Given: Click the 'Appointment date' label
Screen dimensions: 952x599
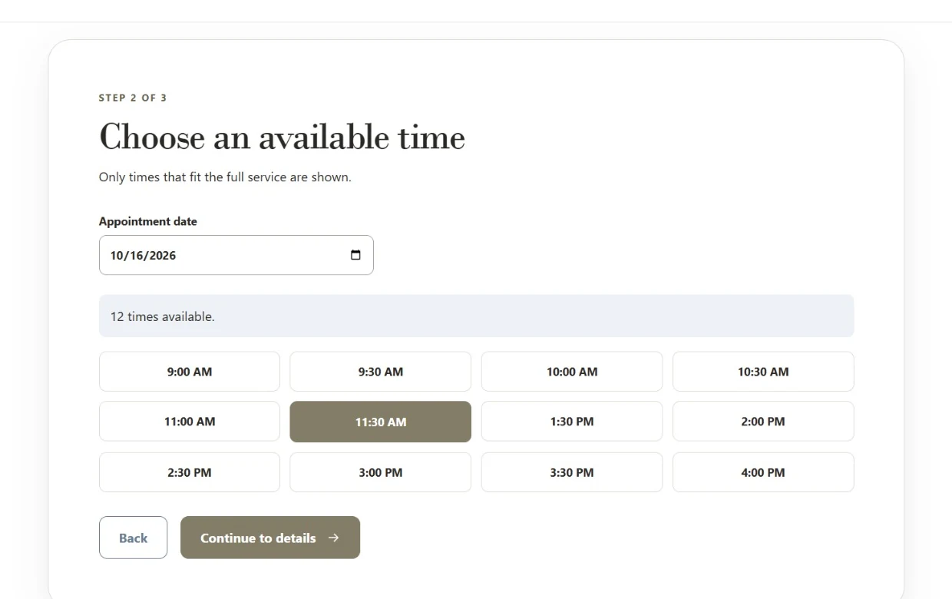Looking at the screenshot, I should pyautogui.click(x=148, y=221).
